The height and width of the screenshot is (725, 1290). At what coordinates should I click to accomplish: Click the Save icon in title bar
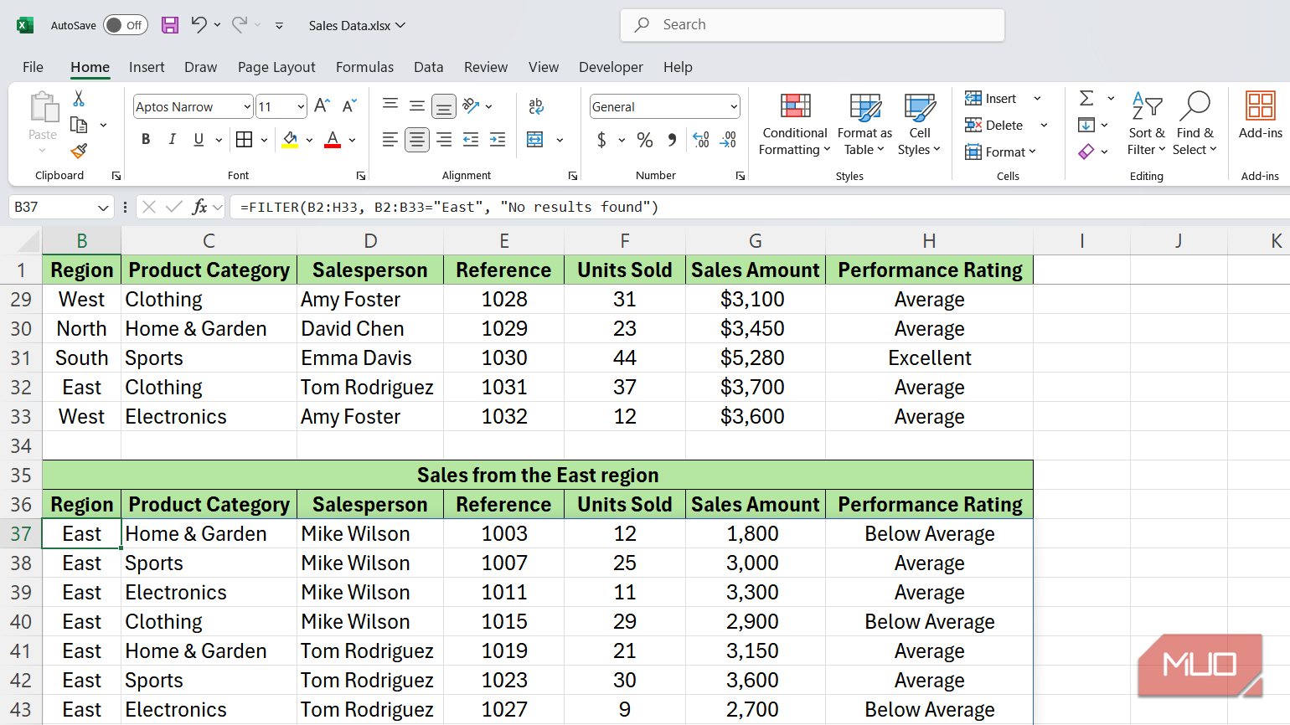click(170, 25)
